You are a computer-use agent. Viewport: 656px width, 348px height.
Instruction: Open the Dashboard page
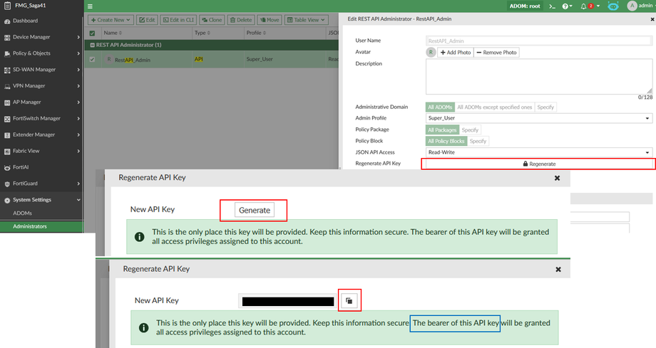pyautogui.click(x=25, y=21)
